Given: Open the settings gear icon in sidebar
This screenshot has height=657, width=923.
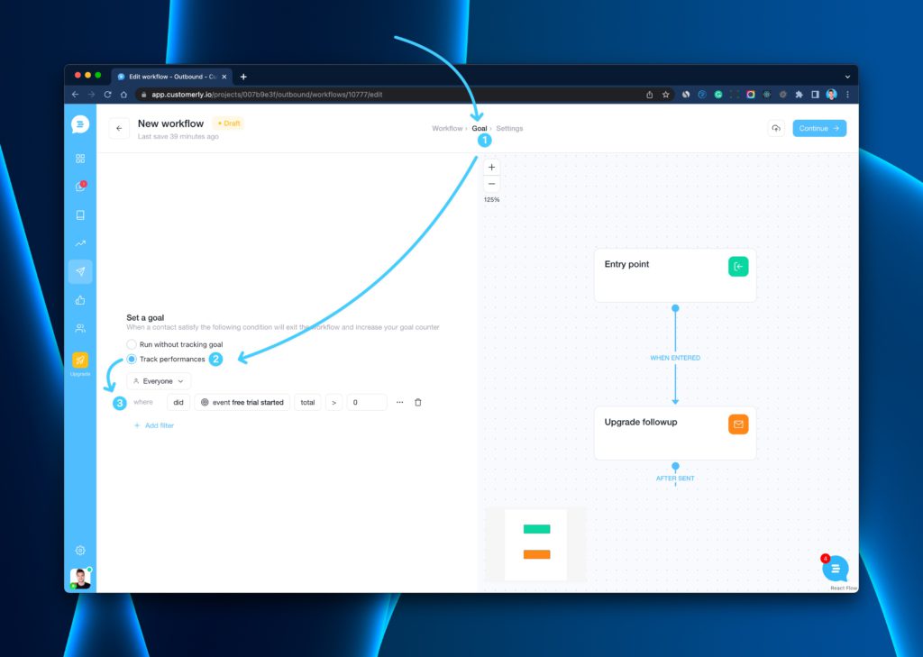Looking at the screenshot, I should click(x=80, y=551).
